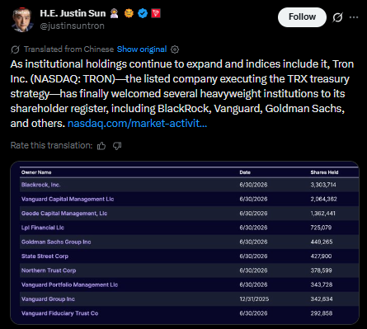367x329 pixels.
Task: Select State Street Corp owner
Action: click(x=45, y=256)
